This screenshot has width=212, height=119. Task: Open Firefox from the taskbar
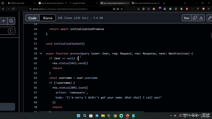coord(127,116)
